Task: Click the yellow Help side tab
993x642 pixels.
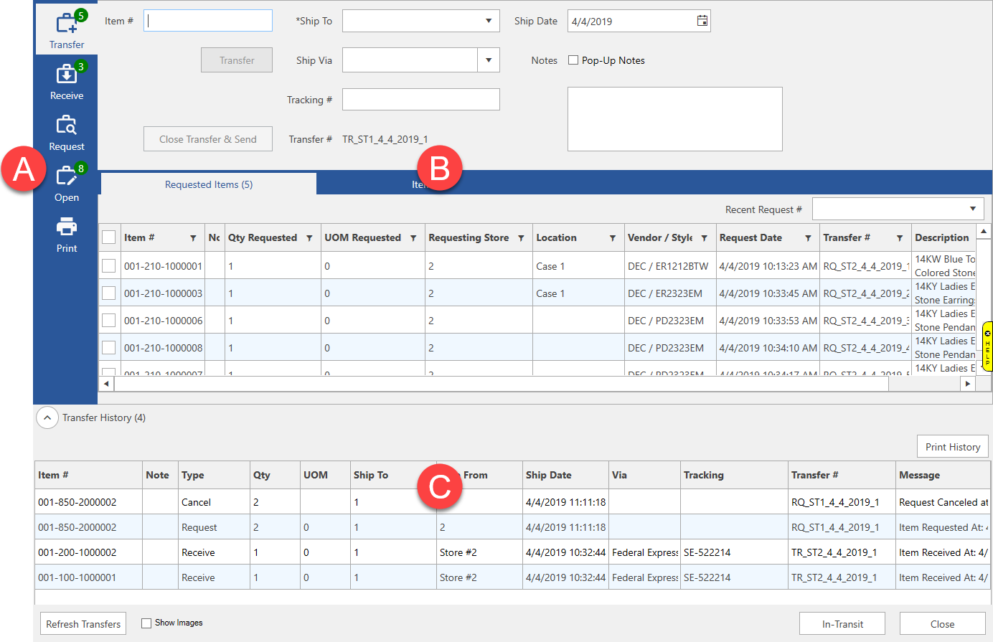Action: pyautogui.click(x=987, y=346)
